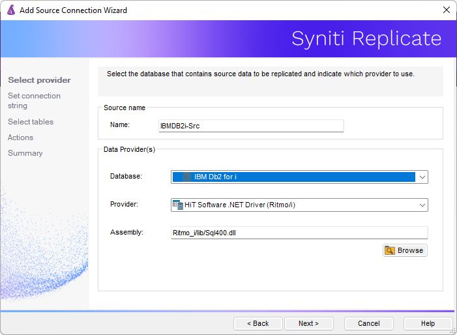Click the source Name input field
Viewport: 457px width, 335px height.
(251, 126)
